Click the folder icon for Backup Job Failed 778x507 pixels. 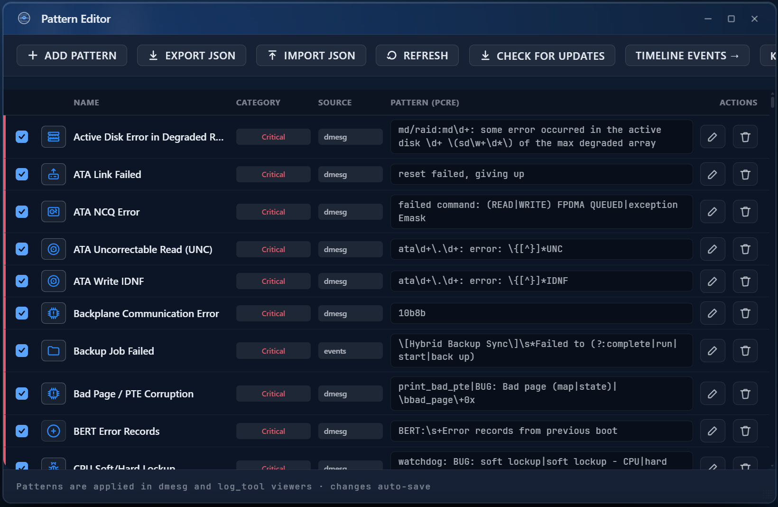tap(54, 351)
